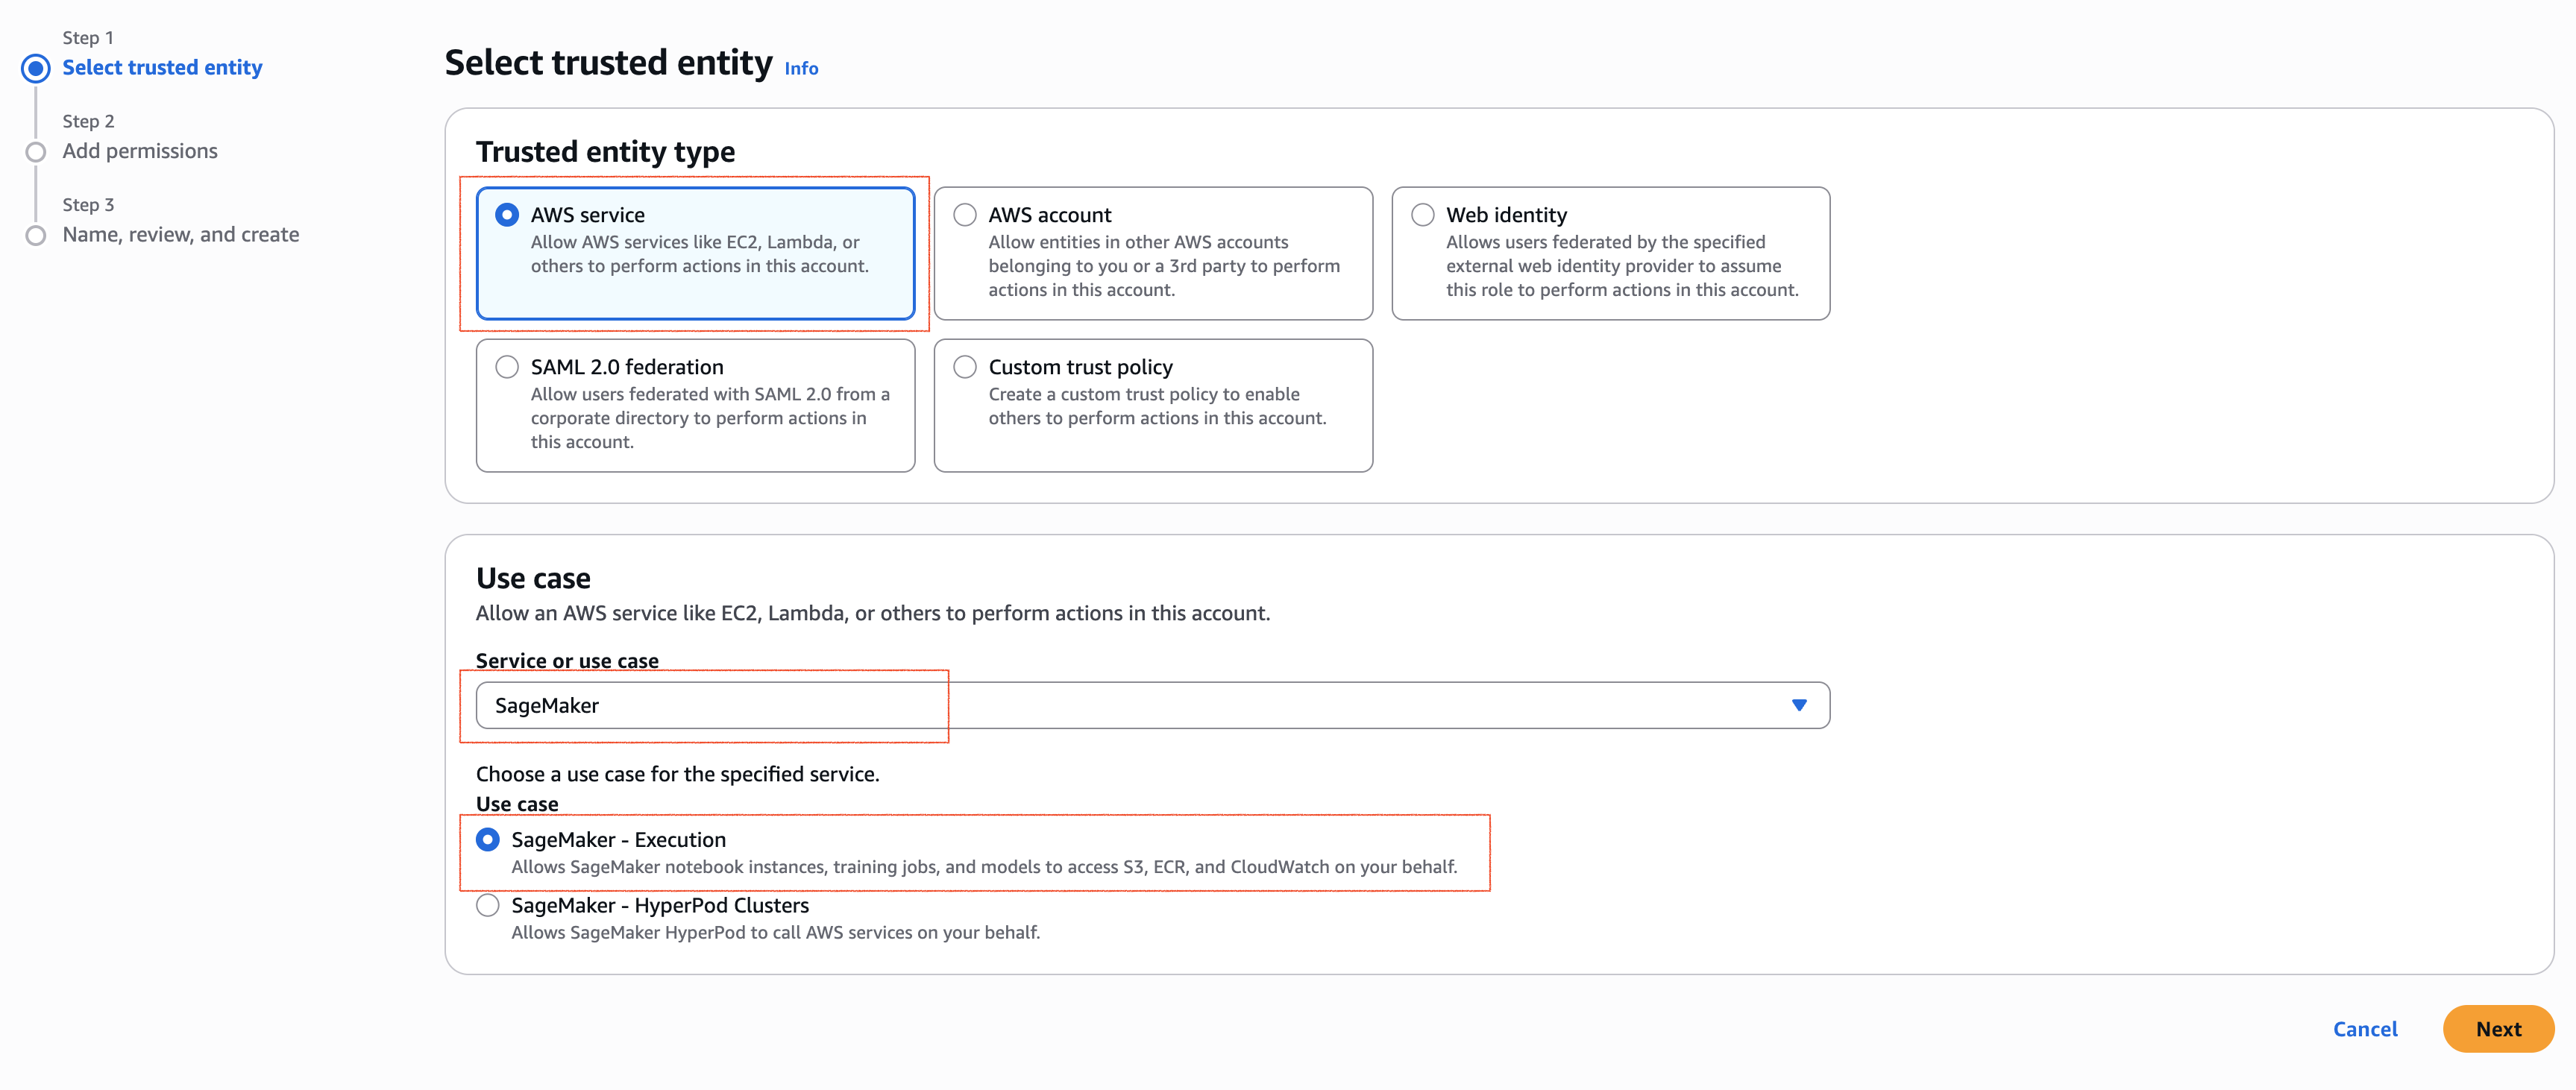Open the Service or use case dropdown
The image size is (2576, 1090).
(1153, 706)
